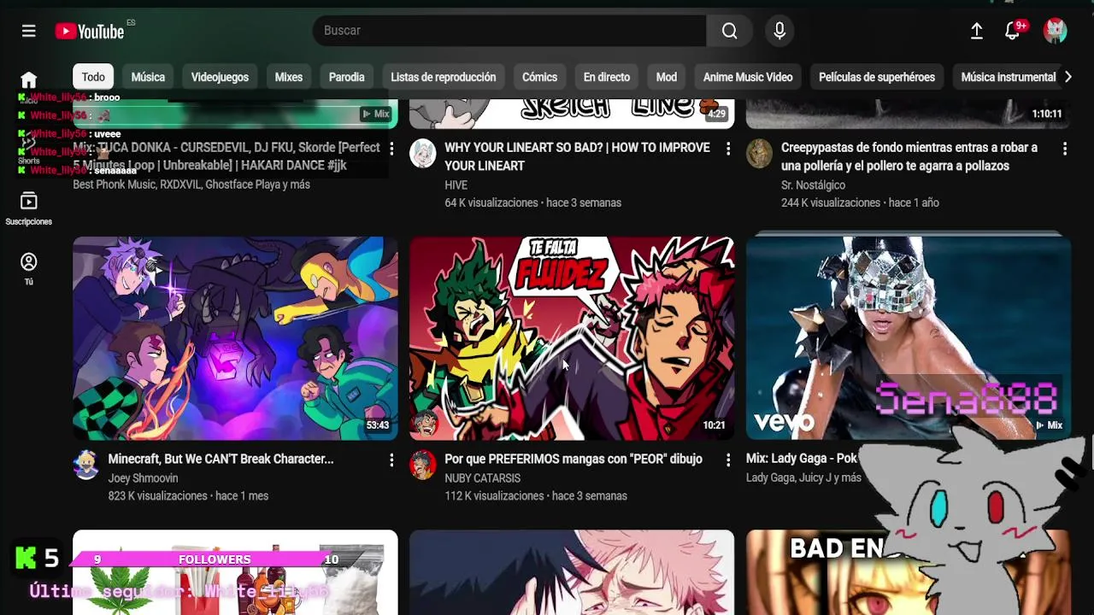
Task: Go to Joey Shmoovin channel name
Action: click(x=143, y=478)
